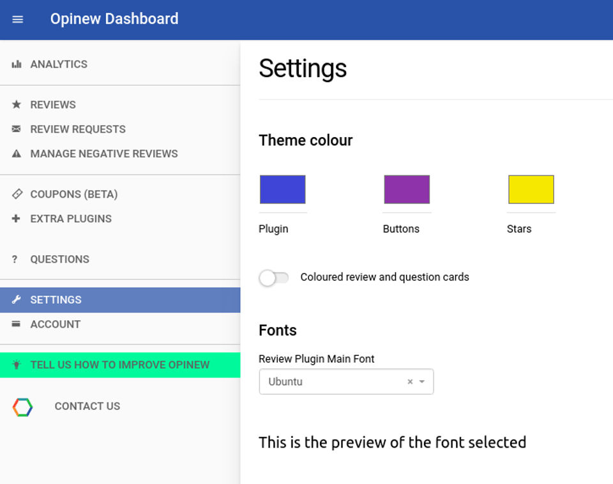Open the purple Buttons colour swatch
The width and height of the screenshot is (613, 484).
point(407,189)
